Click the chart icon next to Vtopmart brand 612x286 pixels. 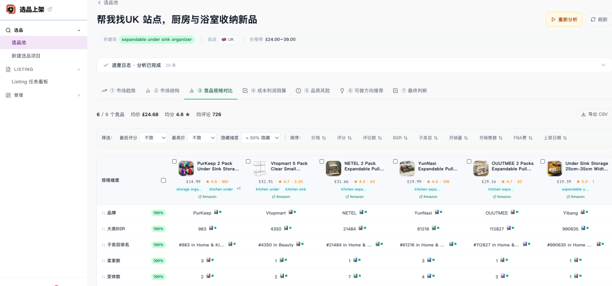[290, 212]
